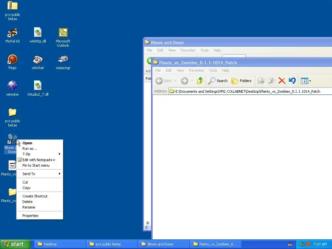Expand the Send To submenu
The width and height of the screenshot is (332, 249).
[40, 174]
